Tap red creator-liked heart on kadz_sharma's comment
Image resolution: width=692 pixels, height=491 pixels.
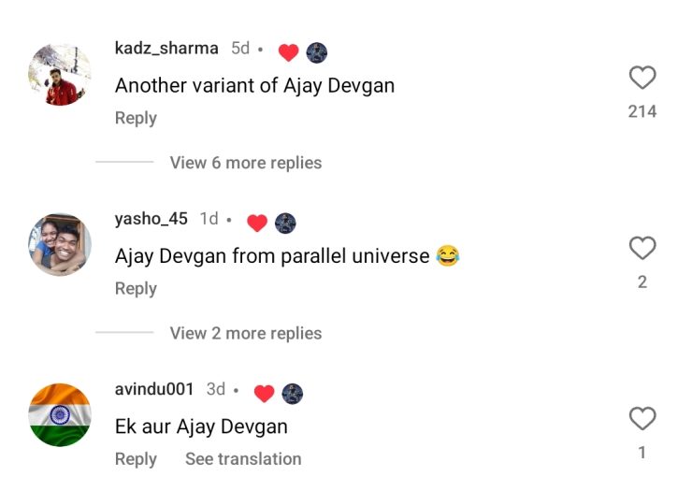[x=289, y=52]
